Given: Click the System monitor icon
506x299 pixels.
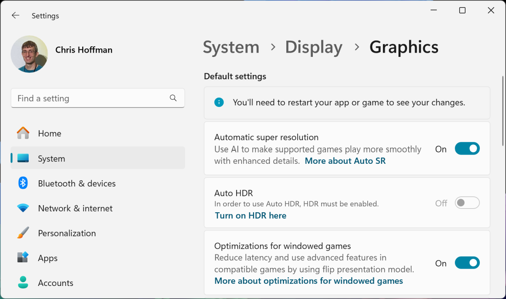Looking at the screenshot, I should (23, 158).
